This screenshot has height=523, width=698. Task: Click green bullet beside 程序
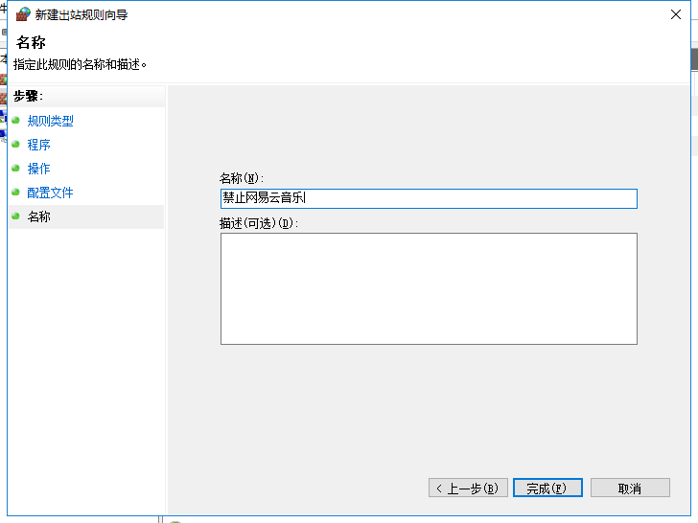click(x=15, y=145)
